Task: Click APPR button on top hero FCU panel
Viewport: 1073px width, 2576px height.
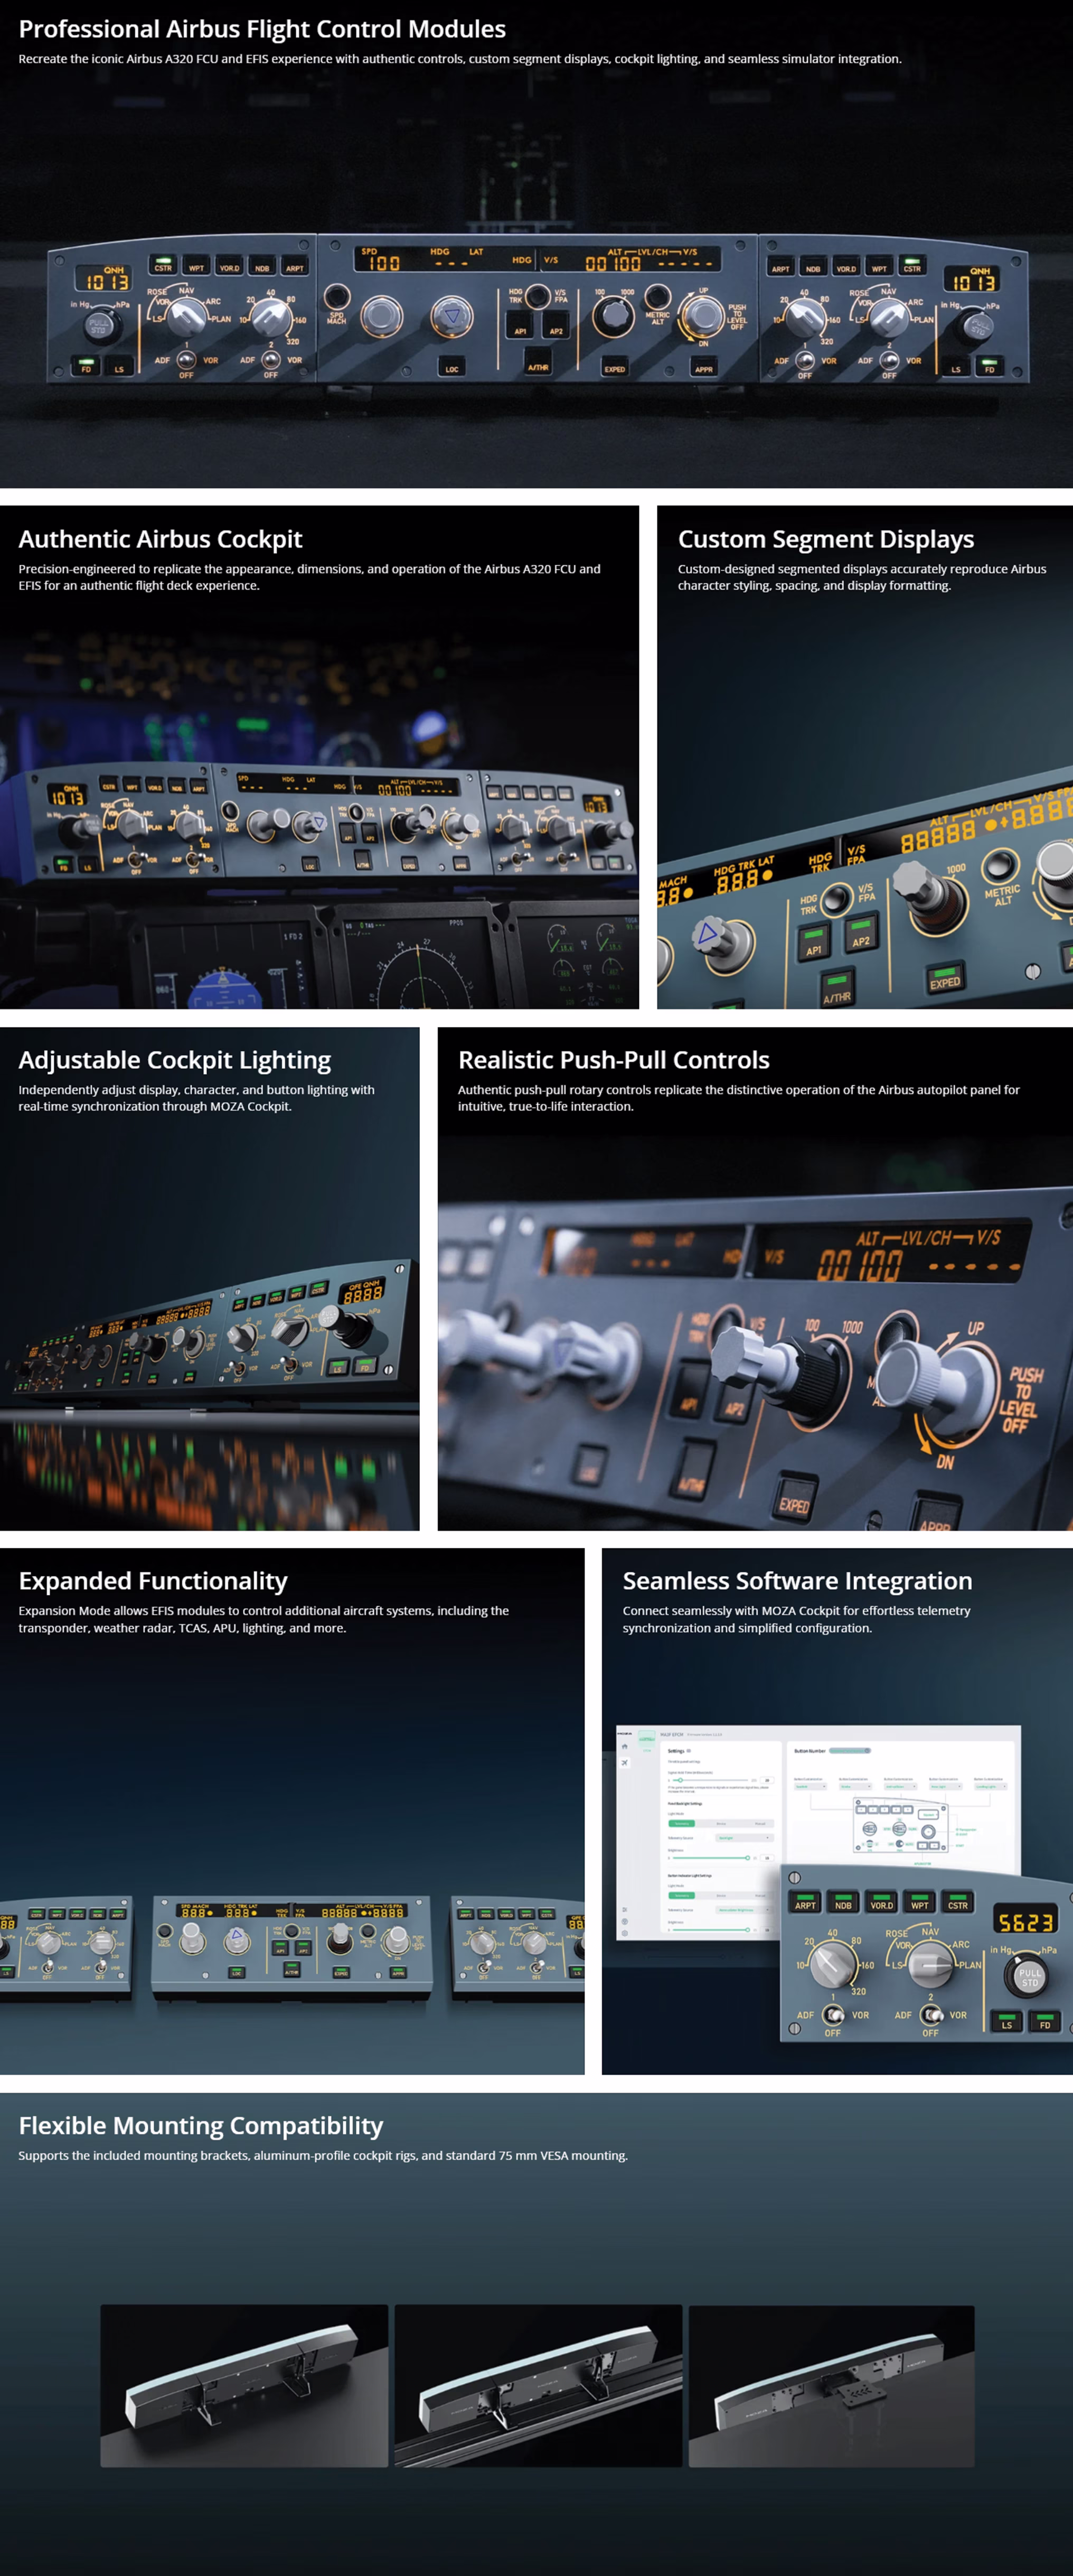Action: [x=703, y=367]
